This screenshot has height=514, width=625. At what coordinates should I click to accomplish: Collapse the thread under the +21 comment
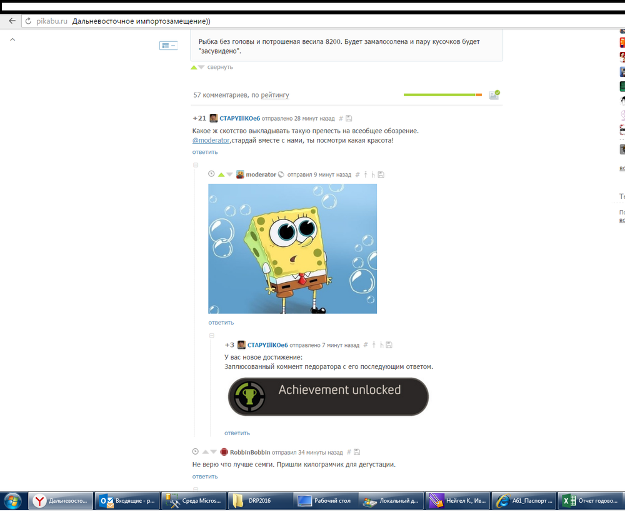[x=195, y=164]
